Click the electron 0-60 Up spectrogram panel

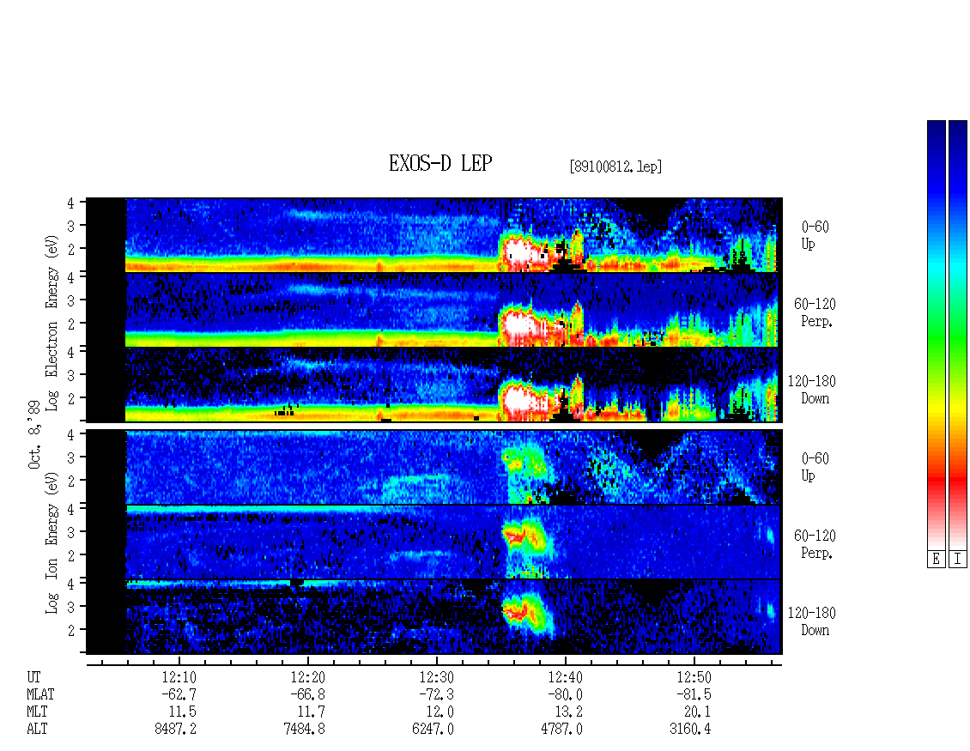(x=434, y=235)
